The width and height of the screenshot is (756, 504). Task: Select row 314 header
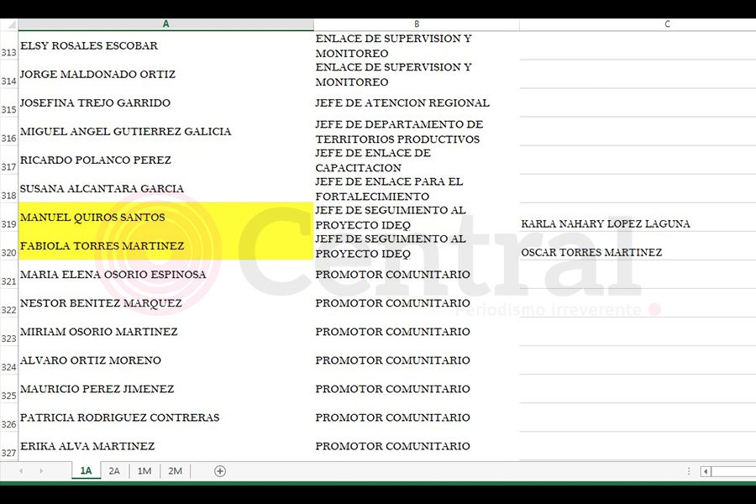tap(8, 74)
